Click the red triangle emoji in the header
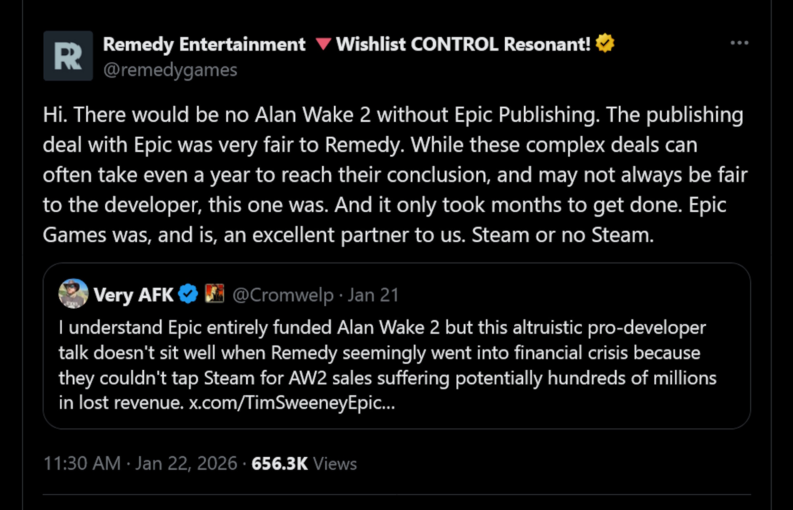 (324, 44)
